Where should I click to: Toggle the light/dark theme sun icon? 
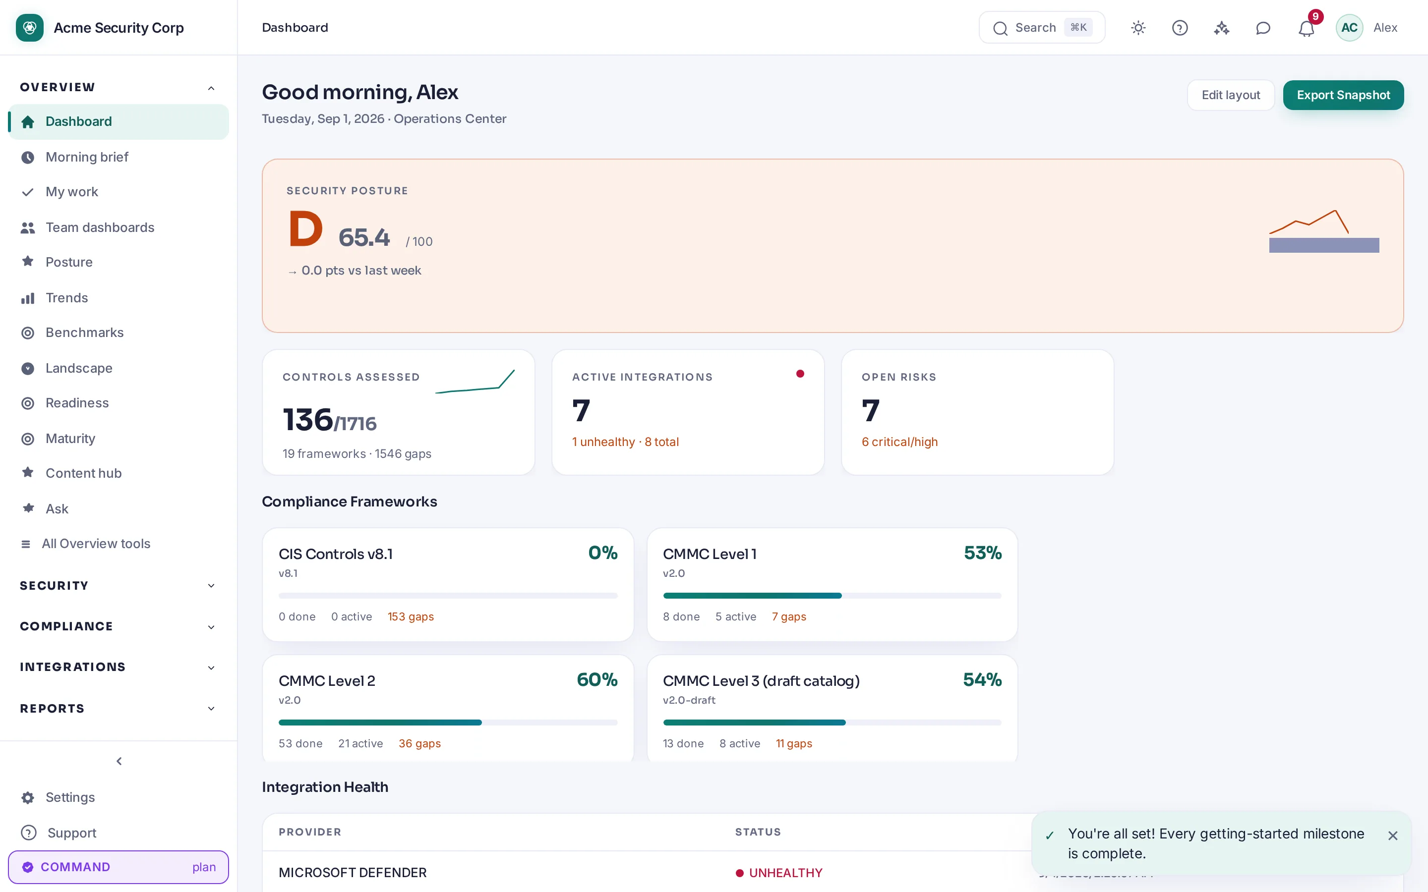click(1138, 28)
